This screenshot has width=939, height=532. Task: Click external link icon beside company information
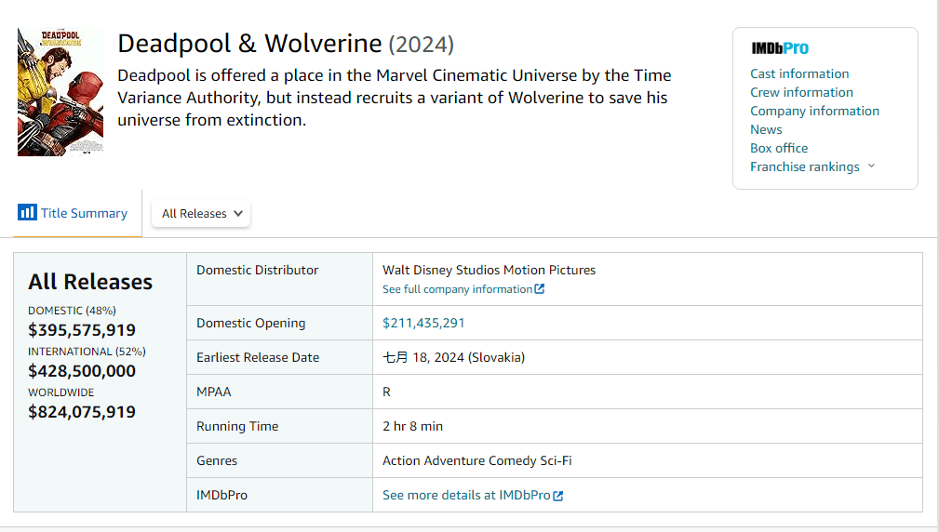pyautogui.click(x=540, y=289)
